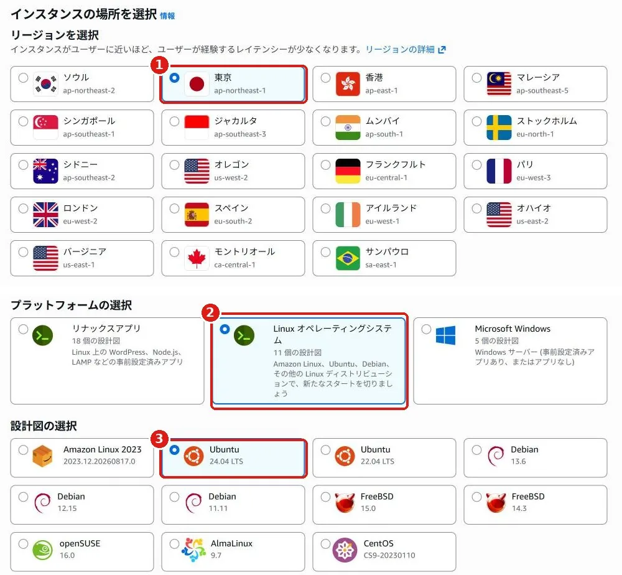Click the South Korea flag for Seoul
Screen dimensions: 622x575
45,84
